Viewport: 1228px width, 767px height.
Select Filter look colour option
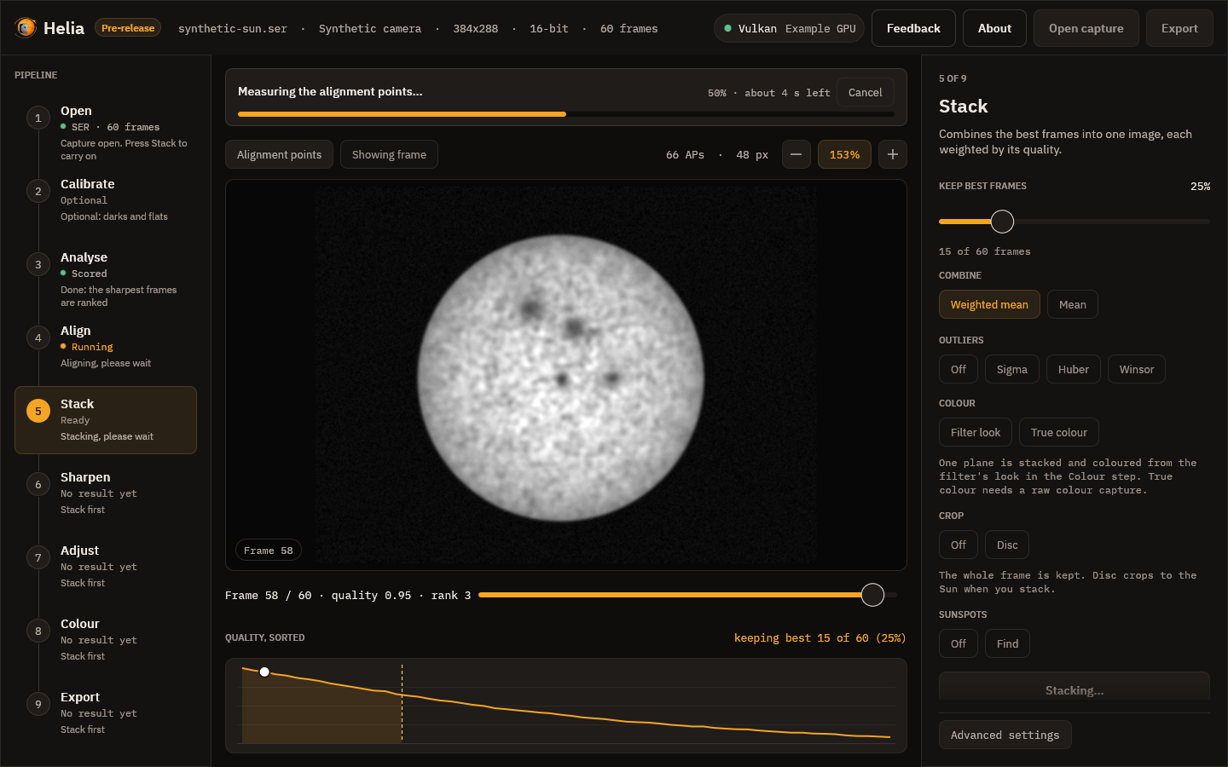pyautogui.click(x=975, y=432)
